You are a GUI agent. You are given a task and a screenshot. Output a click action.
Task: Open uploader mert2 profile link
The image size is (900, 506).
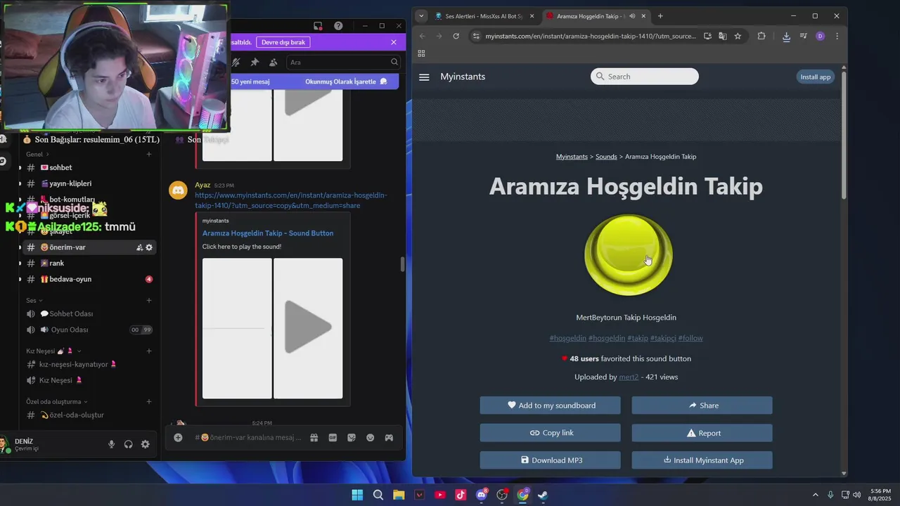[629, 377]
